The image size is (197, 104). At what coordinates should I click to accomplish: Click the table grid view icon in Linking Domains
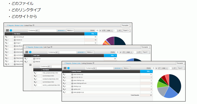click(65, 68)
